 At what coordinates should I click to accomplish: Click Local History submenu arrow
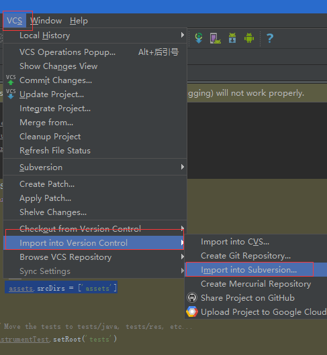[x=183, y=35]
